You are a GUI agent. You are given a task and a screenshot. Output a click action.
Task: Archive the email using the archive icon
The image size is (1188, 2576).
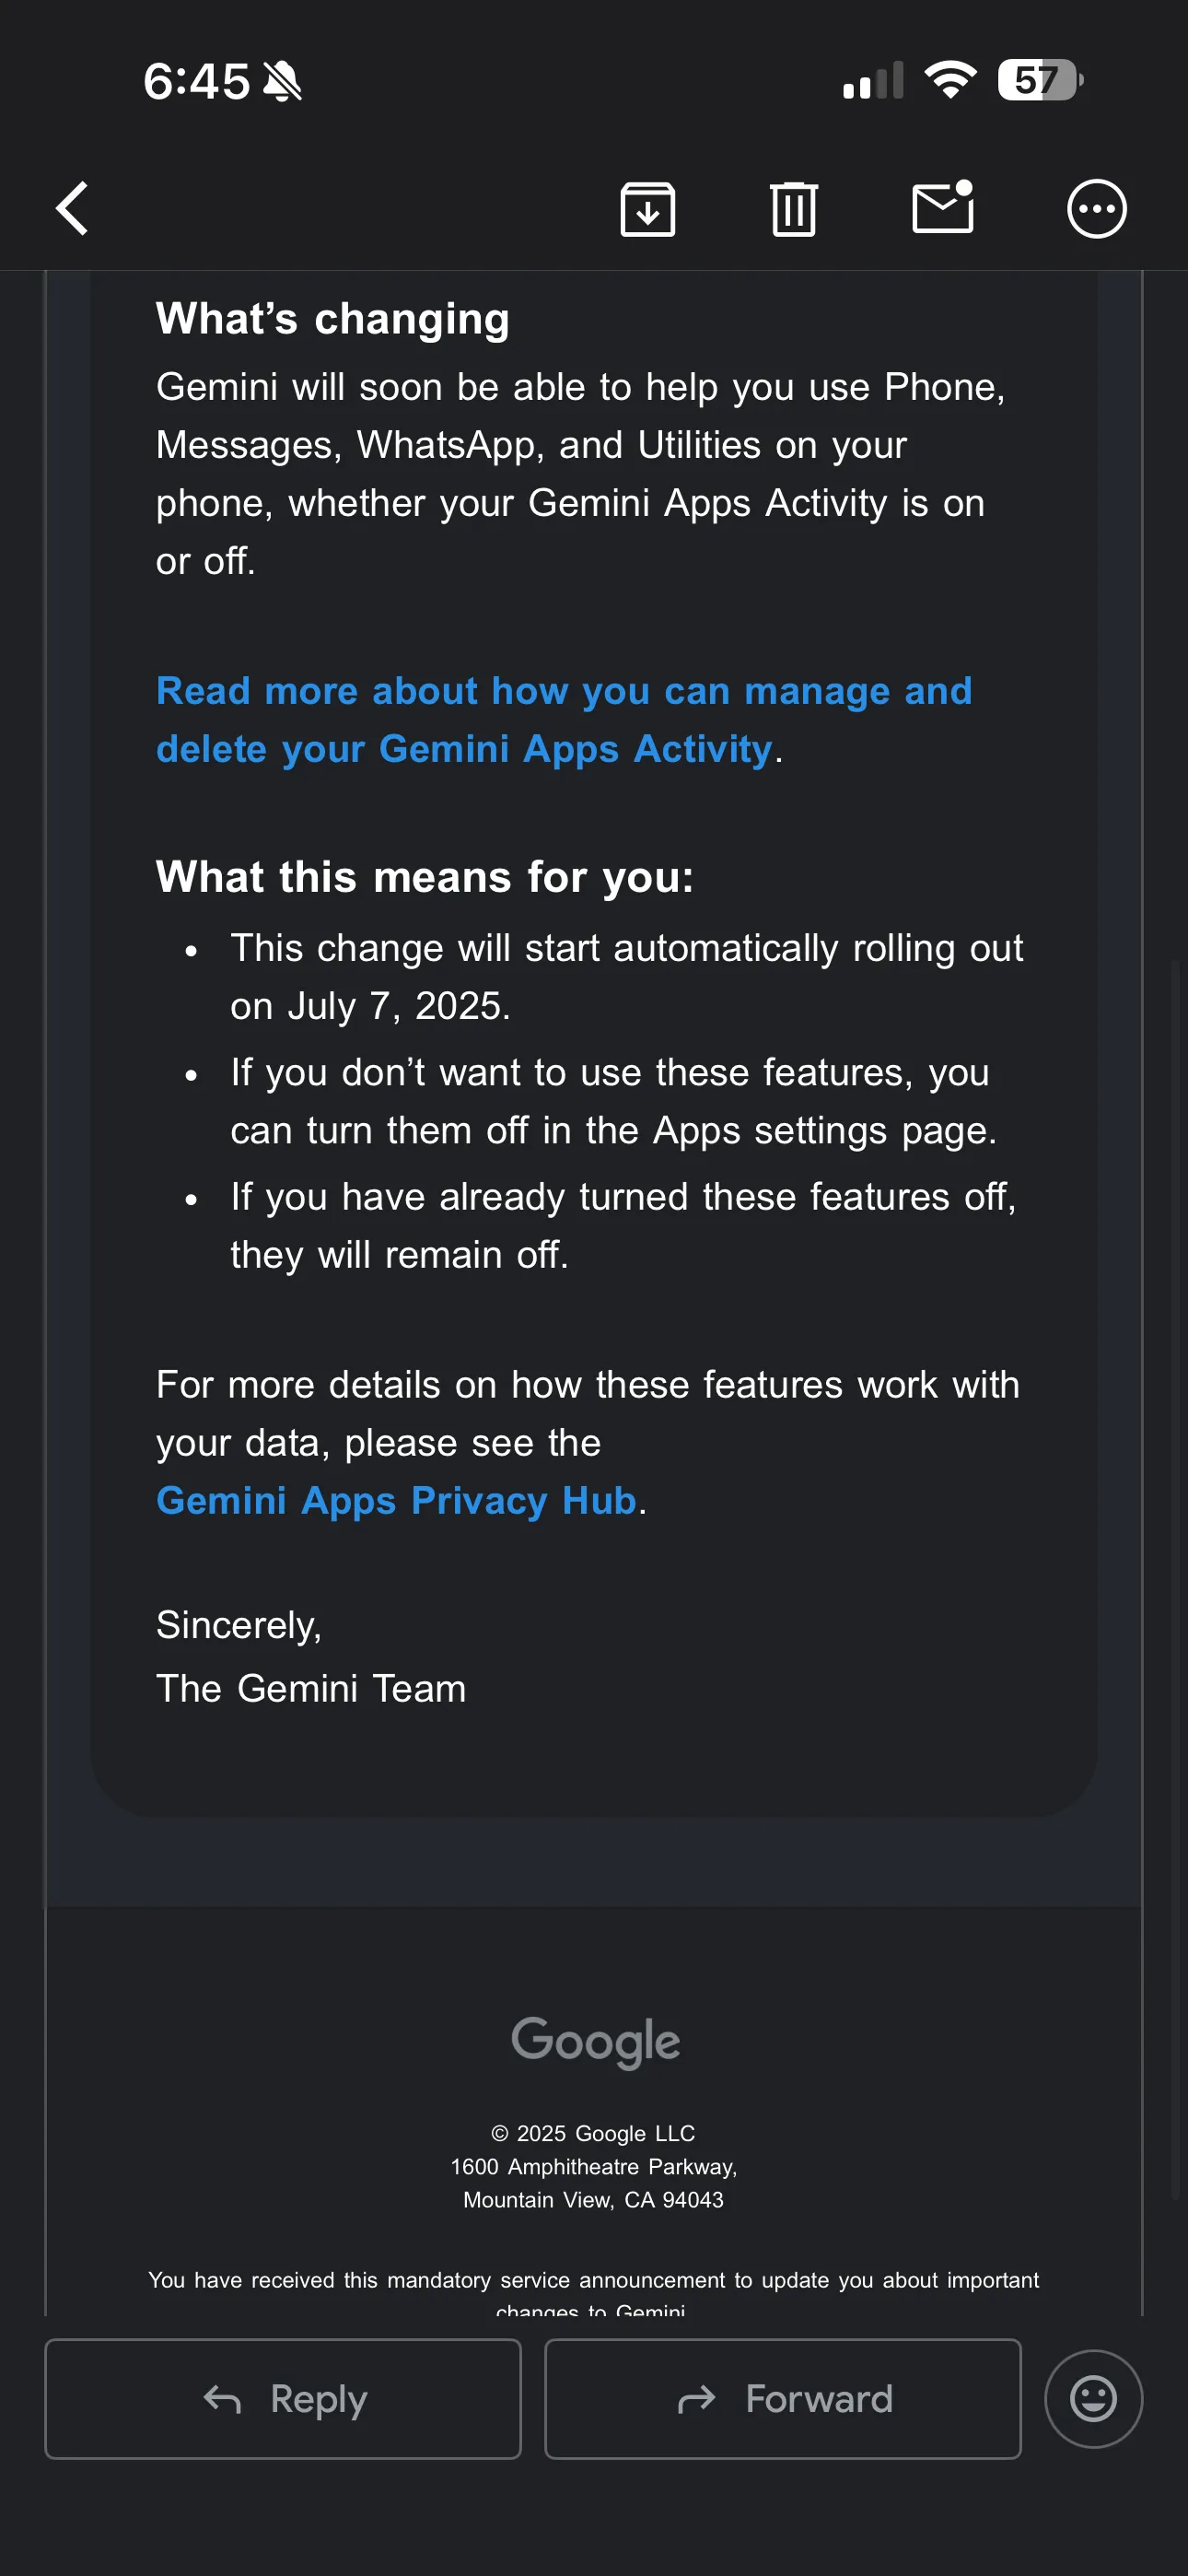(x=649, y=209)
